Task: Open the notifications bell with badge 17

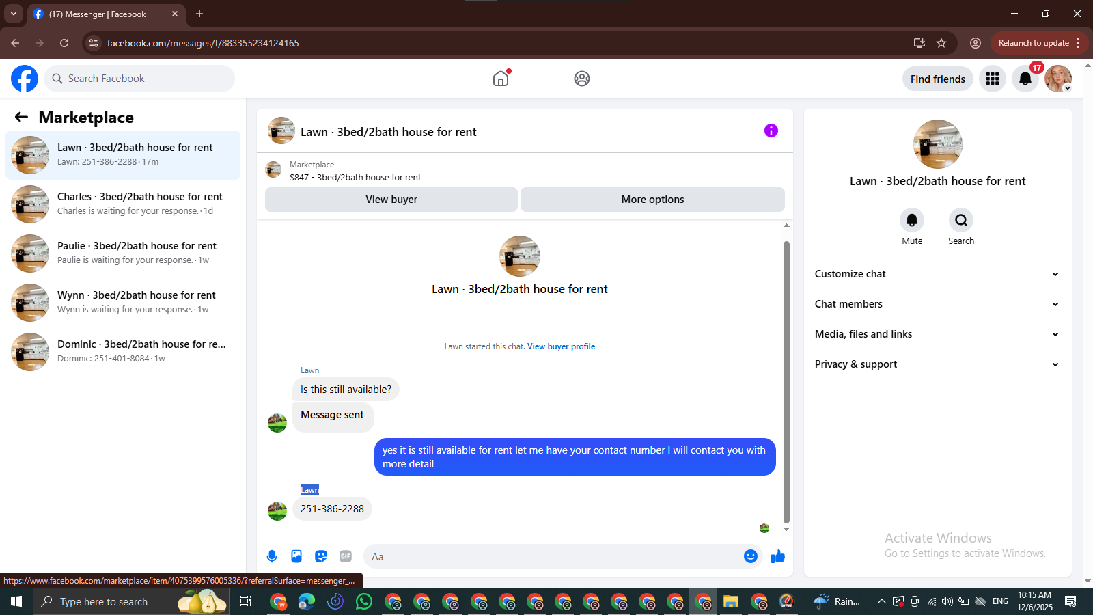Action: [1025, 79]
